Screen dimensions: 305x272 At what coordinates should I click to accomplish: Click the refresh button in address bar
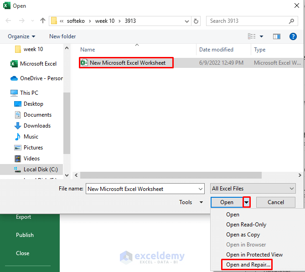click(x=196, y=21)
